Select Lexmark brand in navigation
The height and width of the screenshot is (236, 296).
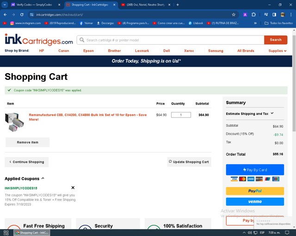pos(142,51)
